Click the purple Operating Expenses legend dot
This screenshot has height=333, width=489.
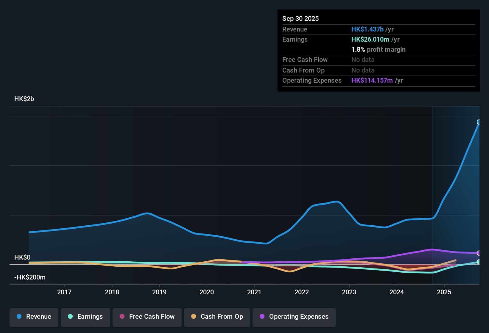(262, 317)
